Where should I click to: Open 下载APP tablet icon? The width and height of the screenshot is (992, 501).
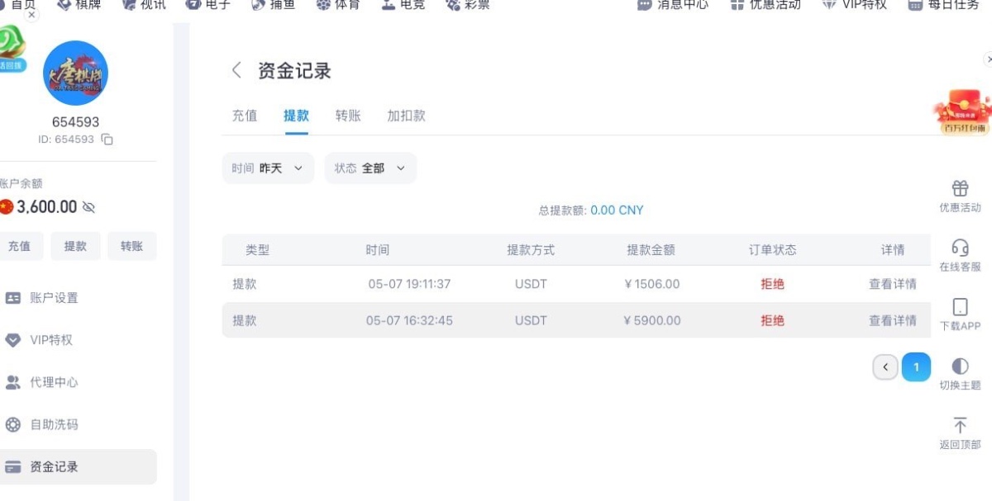coord(960,307)
